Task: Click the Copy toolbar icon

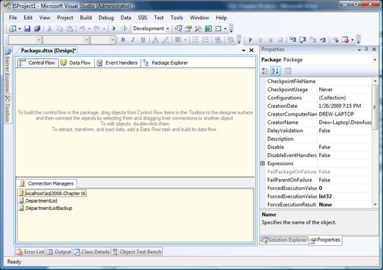Action: [59, 28]
